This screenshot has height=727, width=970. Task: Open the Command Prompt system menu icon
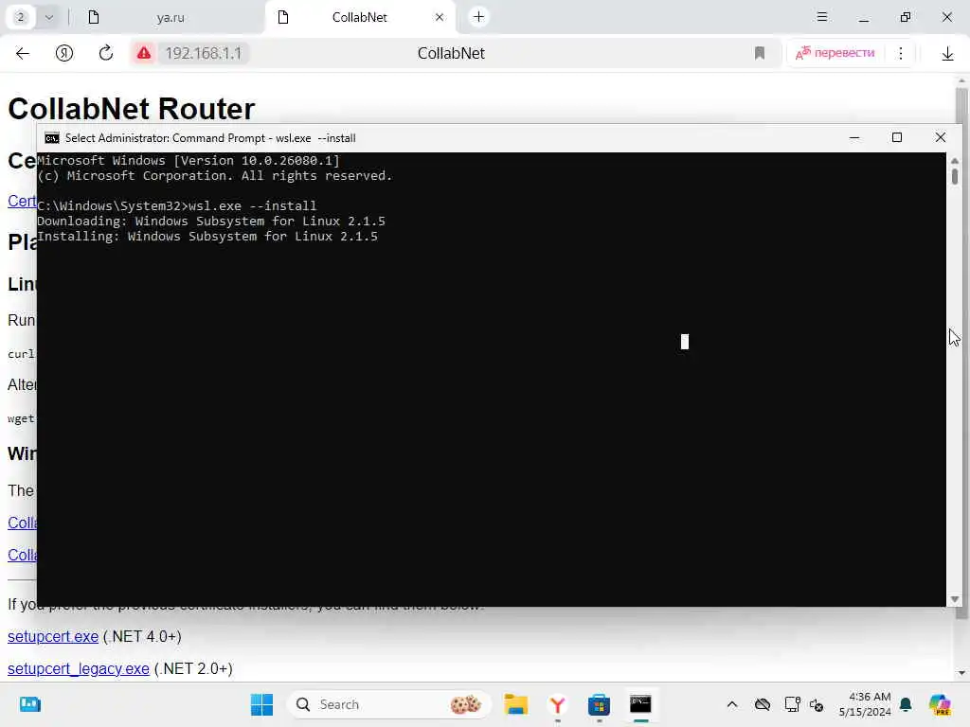tap(52, 138)
